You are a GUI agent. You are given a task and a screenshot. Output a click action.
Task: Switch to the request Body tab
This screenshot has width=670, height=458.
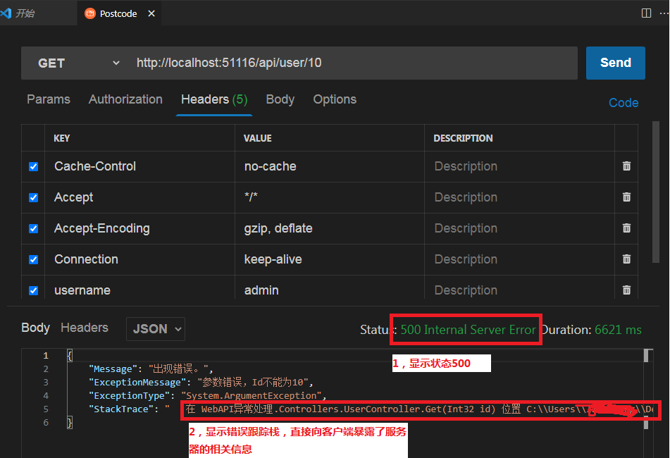(280, 99)
